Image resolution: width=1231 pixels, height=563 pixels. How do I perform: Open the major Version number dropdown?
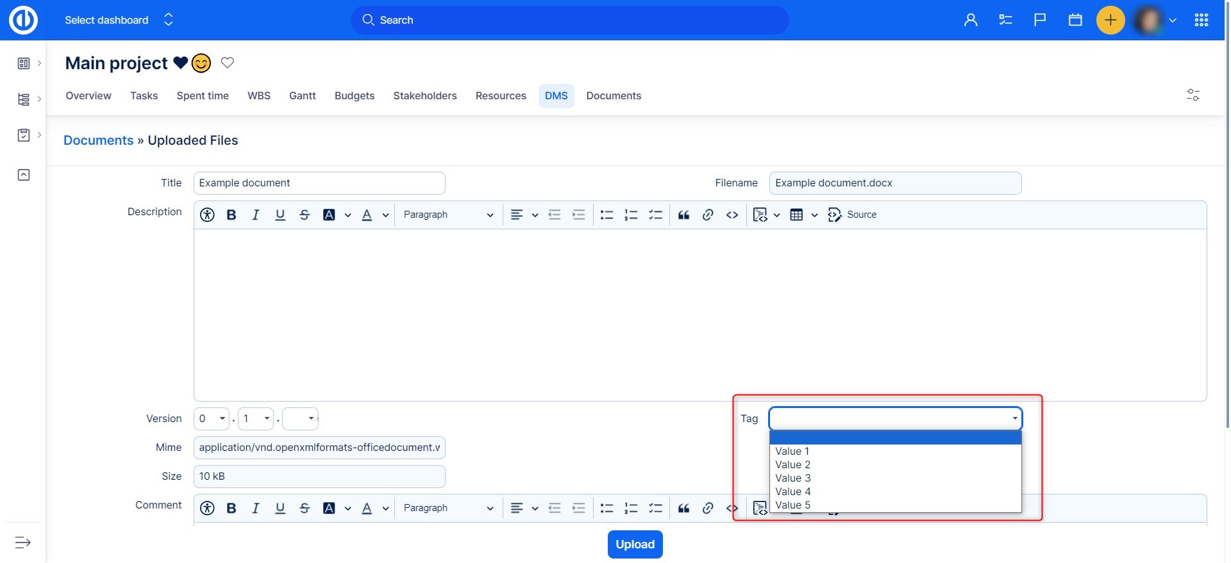[211, 419]
